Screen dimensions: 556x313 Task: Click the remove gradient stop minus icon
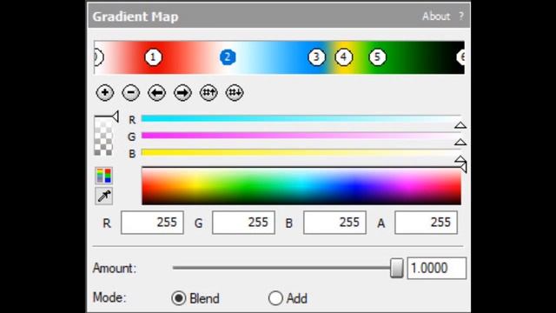coord(130,93)
